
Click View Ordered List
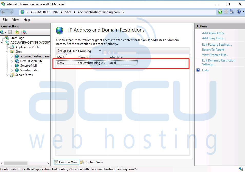click(215, 55)
